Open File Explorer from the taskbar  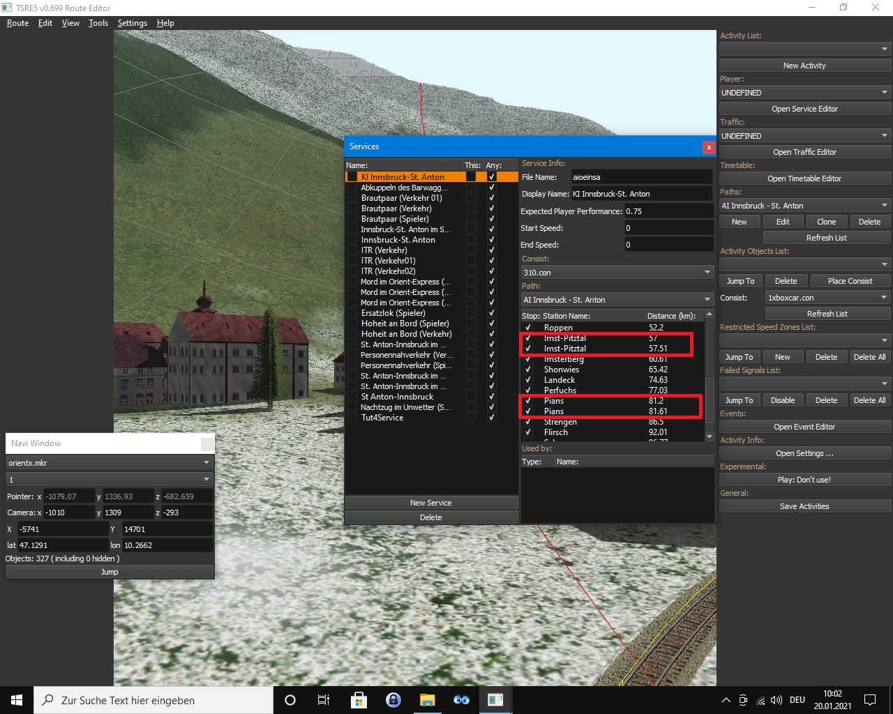(x=427, y=700)
